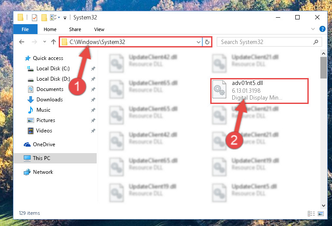Image resolution: width=332 pixels, height=226 pixels.
Task: Go up one folder level
Action: 54,42
